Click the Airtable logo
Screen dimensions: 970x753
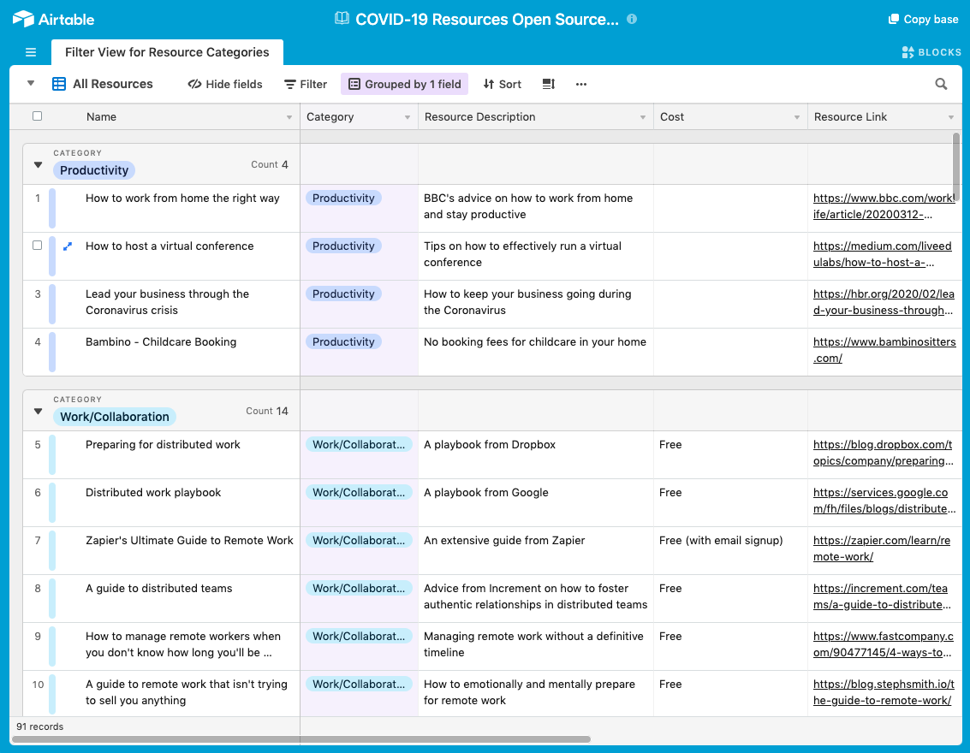[x=53, y=19]
